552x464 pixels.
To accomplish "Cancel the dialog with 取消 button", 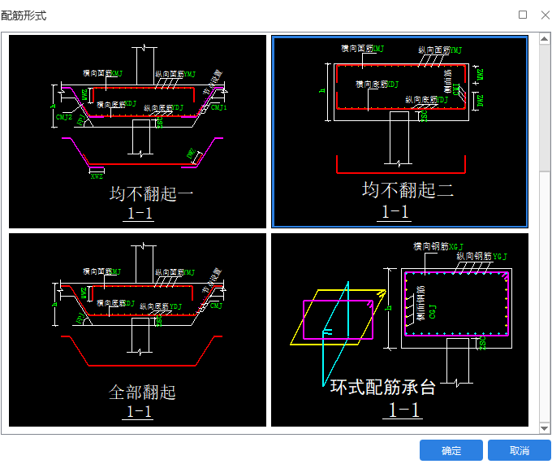I will pyautogui.click(x=520, y=450).
